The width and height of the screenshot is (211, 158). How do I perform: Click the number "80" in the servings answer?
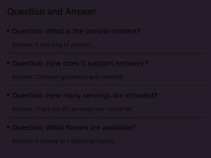click(66, 109)
